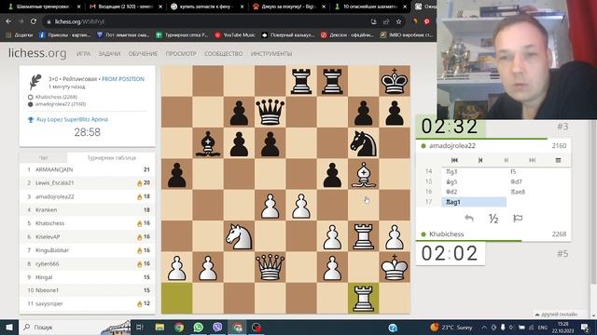Open Khabichess player name below move list
Viewport: 597px width, 335px height.
click(446, 234)
